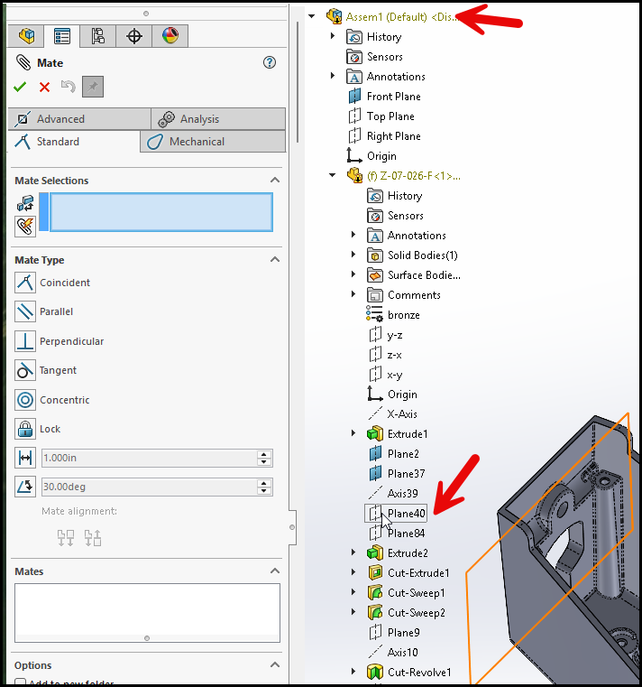This screenshot has height=687, width=642.
Task: Expand the Solid Bodies(1) folder
Action: tap(354, 255)
